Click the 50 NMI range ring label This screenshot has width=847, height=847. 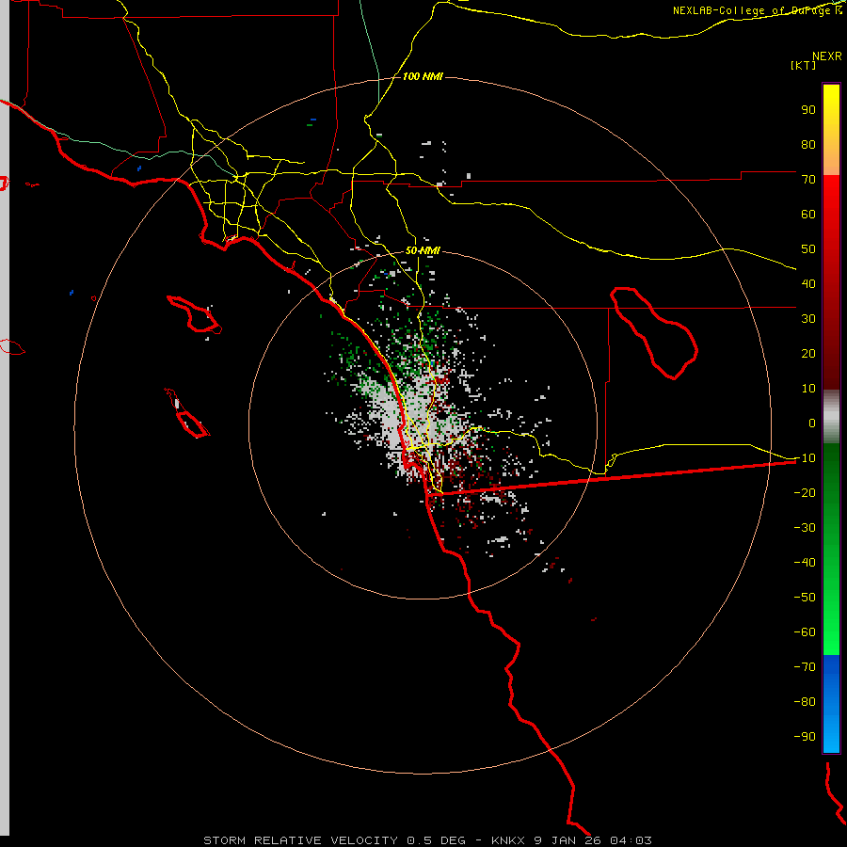423,250
